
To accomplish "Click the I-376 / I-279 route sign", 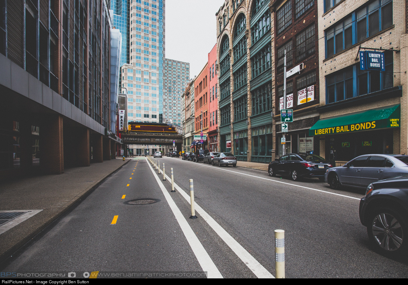I will click(287, 116).
